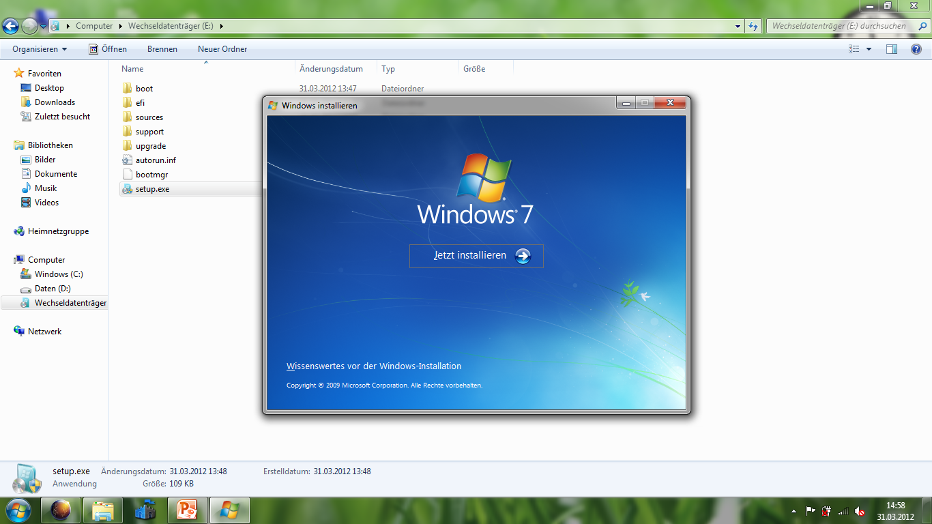Select the autorun.inf file
The height and width of the screenshot is (524, 932).
(149, 160)
